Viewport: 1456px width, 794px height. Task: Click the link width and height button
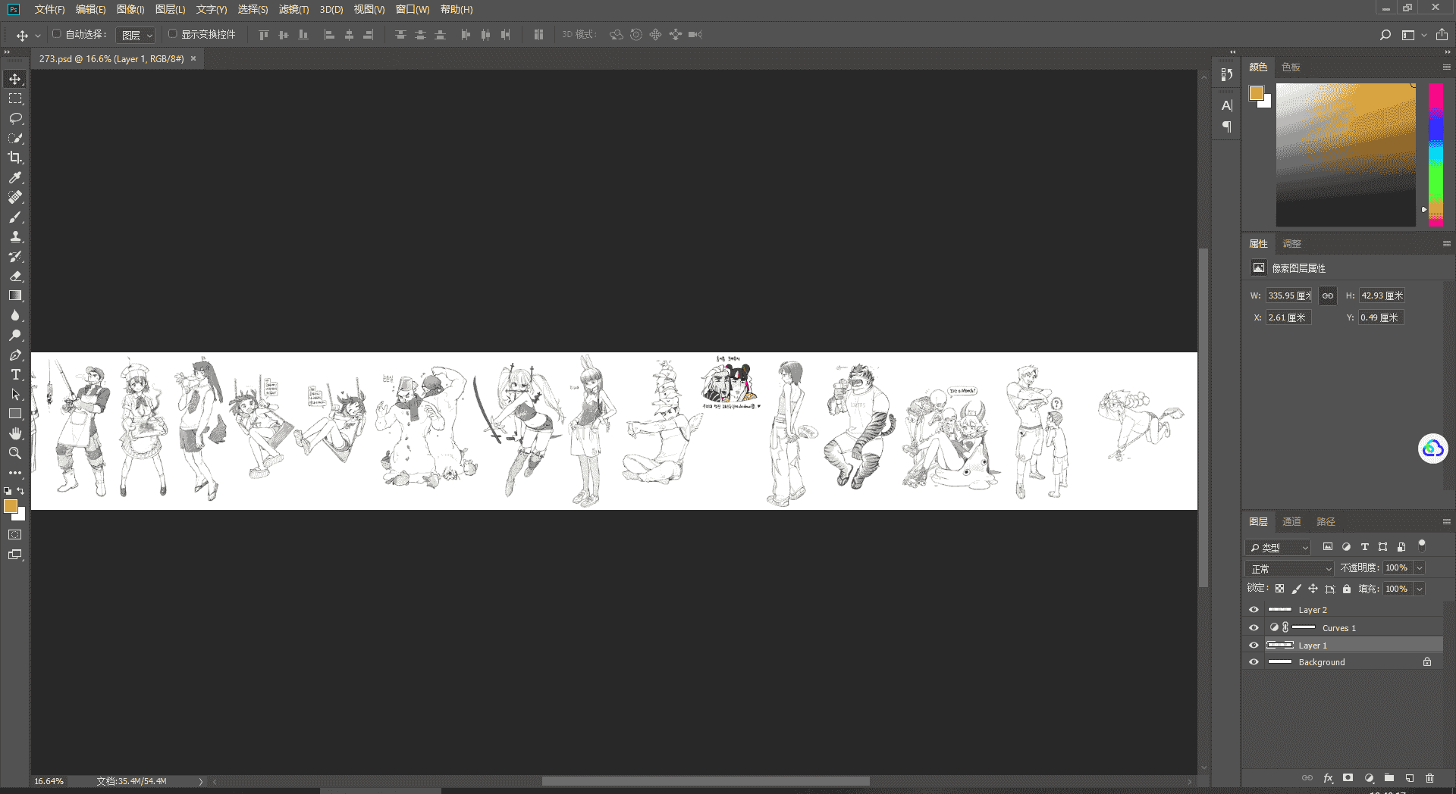pyautogui.click(x=1328, y=295)
